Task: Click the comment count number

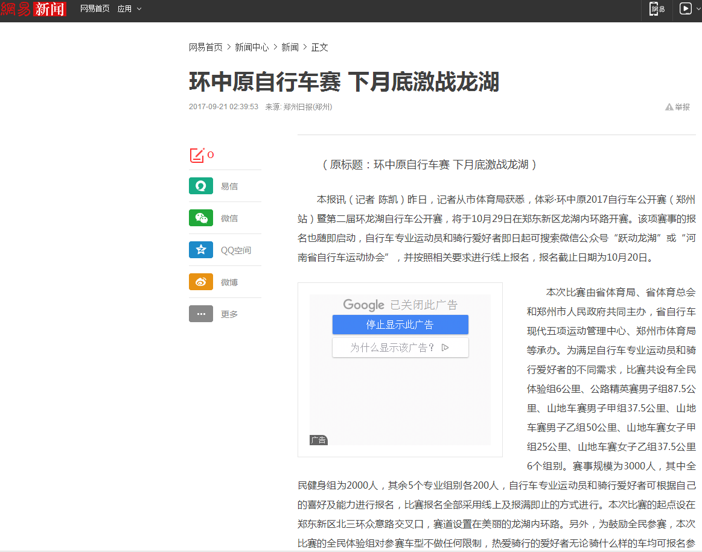Action: point(211,155)
